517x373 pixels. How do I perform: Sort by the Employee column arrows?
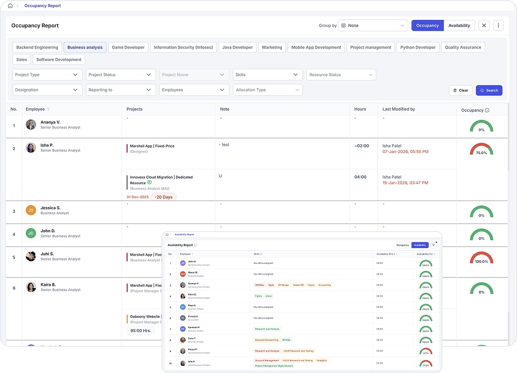pyautogui.click(x=48, y=109)
